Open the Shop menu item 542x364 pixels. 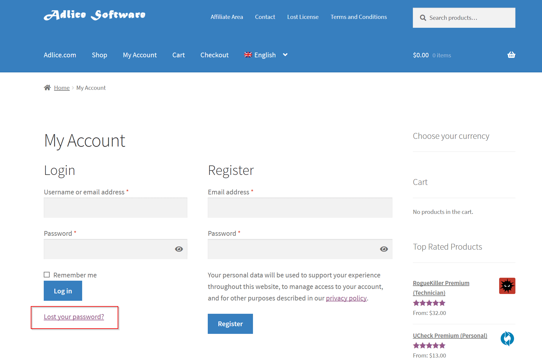pyautogui.click(x=99, y=55)
